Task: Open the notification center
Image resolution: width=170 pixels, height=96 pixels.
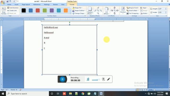Action: [x=167, y=94]
